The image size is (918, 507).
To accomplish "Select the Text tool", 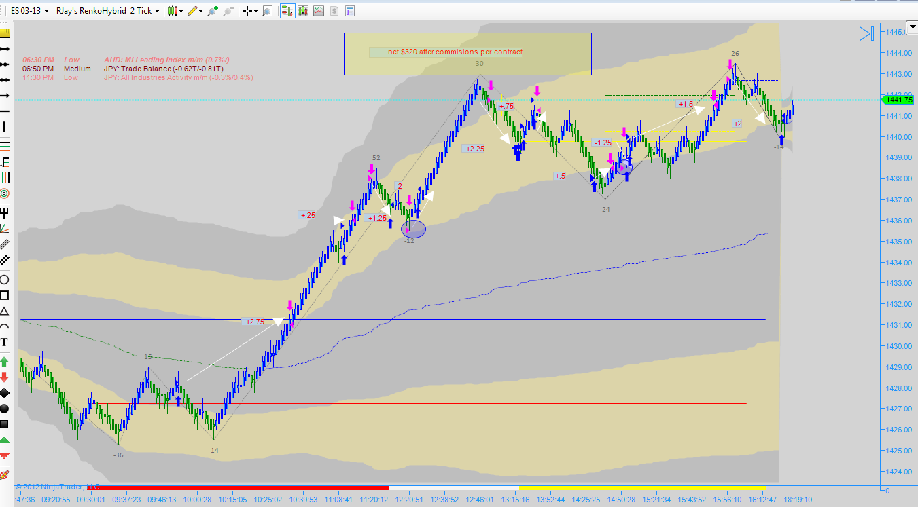I will coord(5,342).
